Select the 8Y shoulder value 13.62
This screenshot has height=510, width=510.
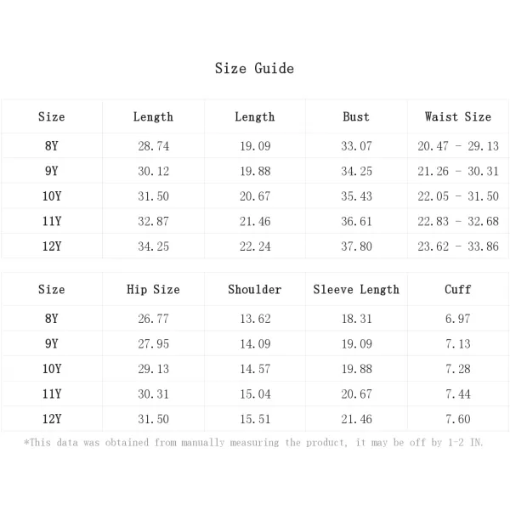[255, 319]
